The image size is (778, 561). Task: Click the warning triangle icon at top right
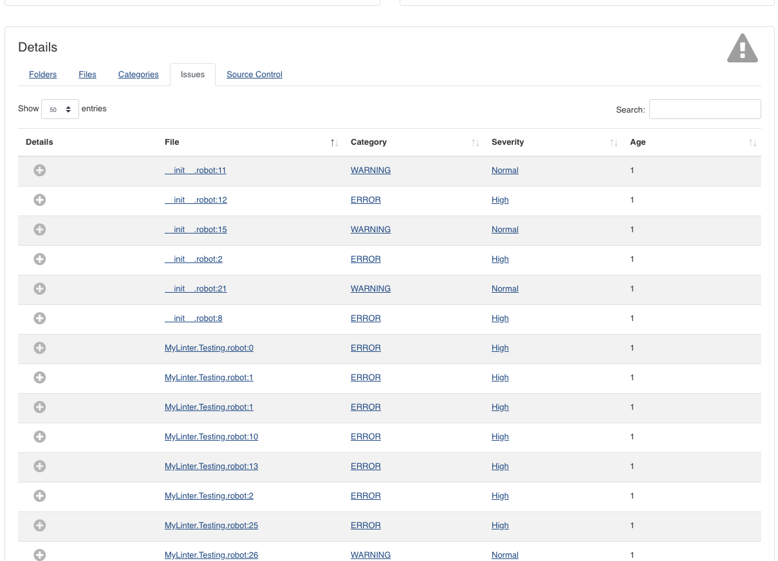pos(742,48)
